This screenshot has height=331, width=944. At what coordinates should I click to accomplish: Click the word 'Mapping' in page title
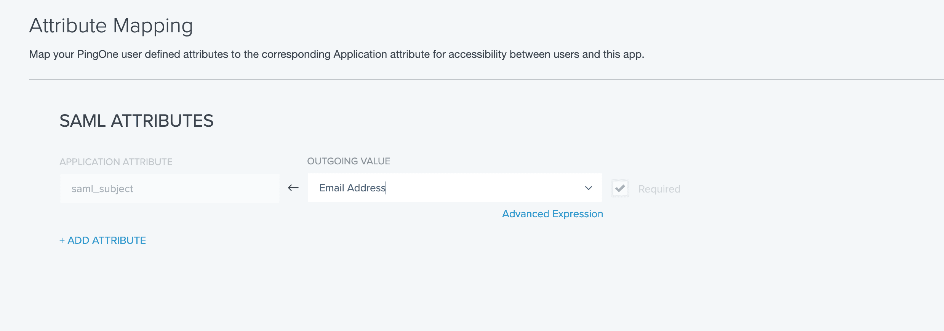[153, 26]
